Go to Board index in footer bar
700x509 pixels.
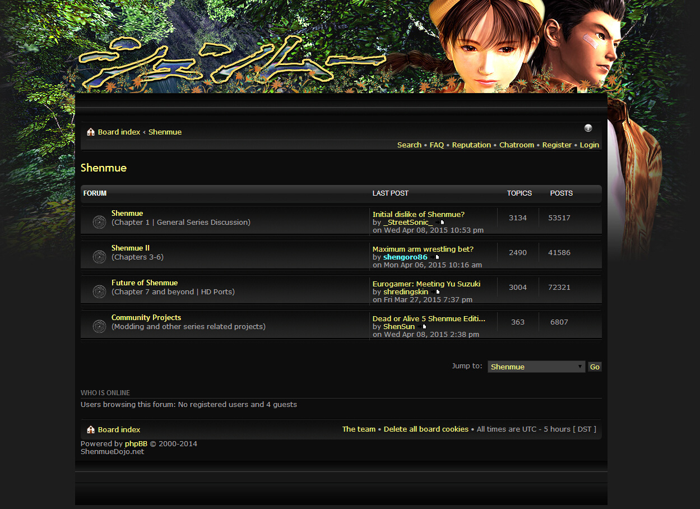[x=119, y=430]
